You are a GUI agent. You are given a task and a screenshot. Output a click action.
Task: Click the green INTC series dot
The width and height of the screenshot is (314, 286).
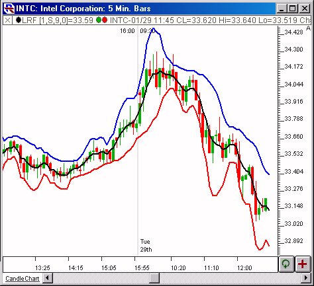click(x=99, y=20)
